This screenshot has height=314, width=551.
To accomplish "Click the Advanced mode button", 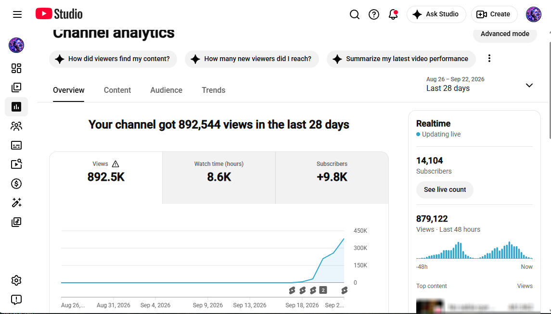I will 505,34.
